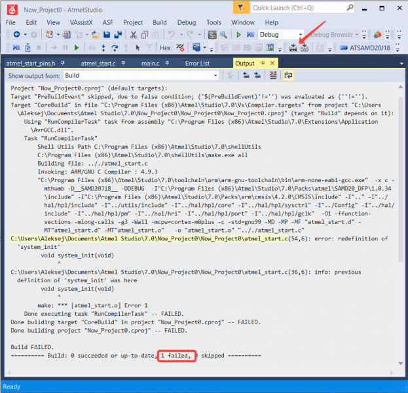Open toolbar overflow options after the ATSAMD20J18 button
This screenshot has height=393, width=408.
[x=398, y=48]
